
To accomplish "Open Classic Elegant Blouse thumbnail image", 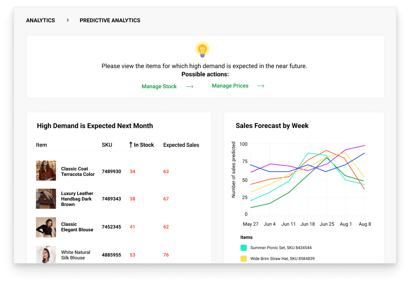I will [46, 227].
